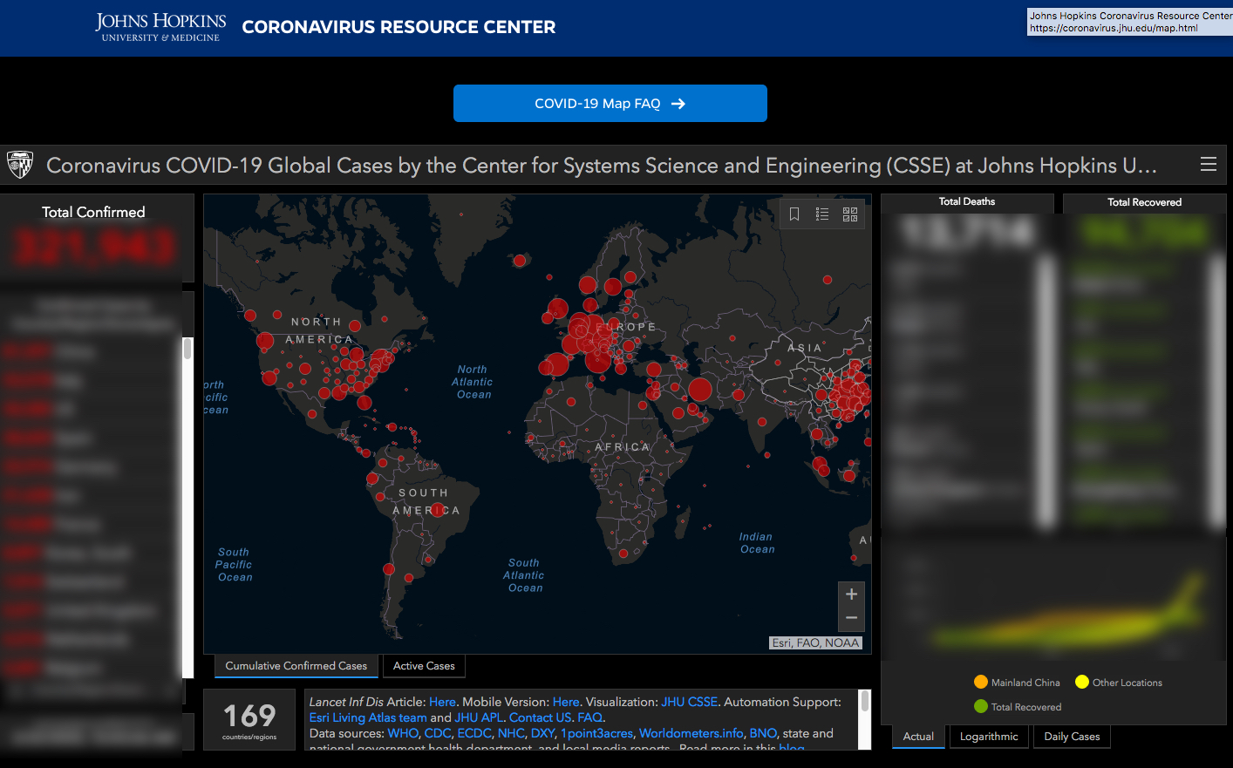Image resolution: width=1233 pixels, height=768 pixels.
Task: Click the Esri, FAO, NOAA attribution
Action: pos(815,642)
